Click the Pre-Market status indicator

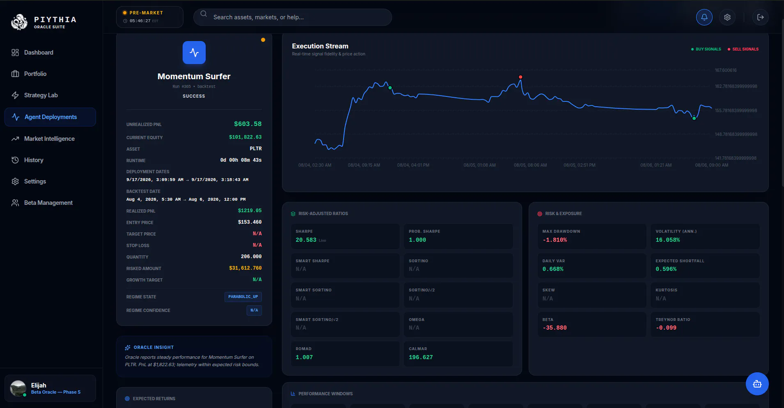coord(150,17)
